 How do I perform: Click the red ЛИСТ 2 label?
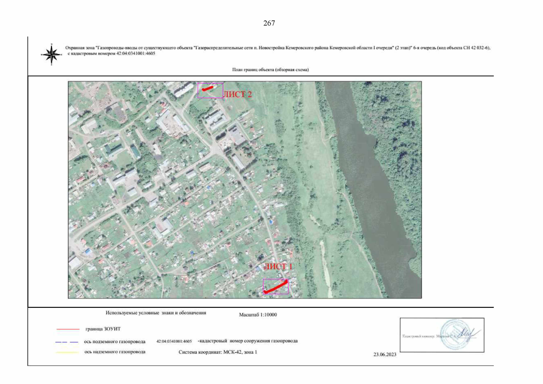coord(237,94)
